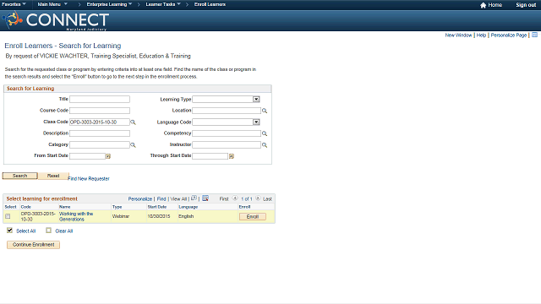The height and width of the screenshot is (304, 541).
Task: Click the Enroll Learners breadcrumb
Action: (210, 4)
